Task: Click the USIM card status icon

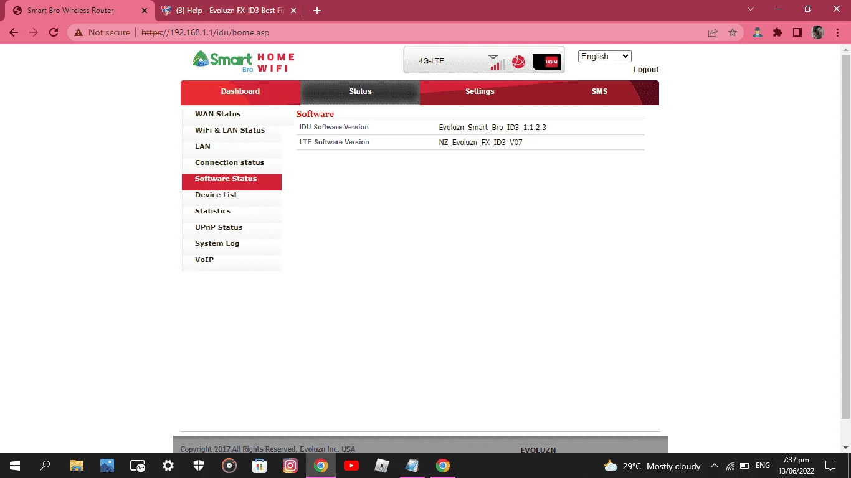Action: pyautogui.click(x=547, y=62)
